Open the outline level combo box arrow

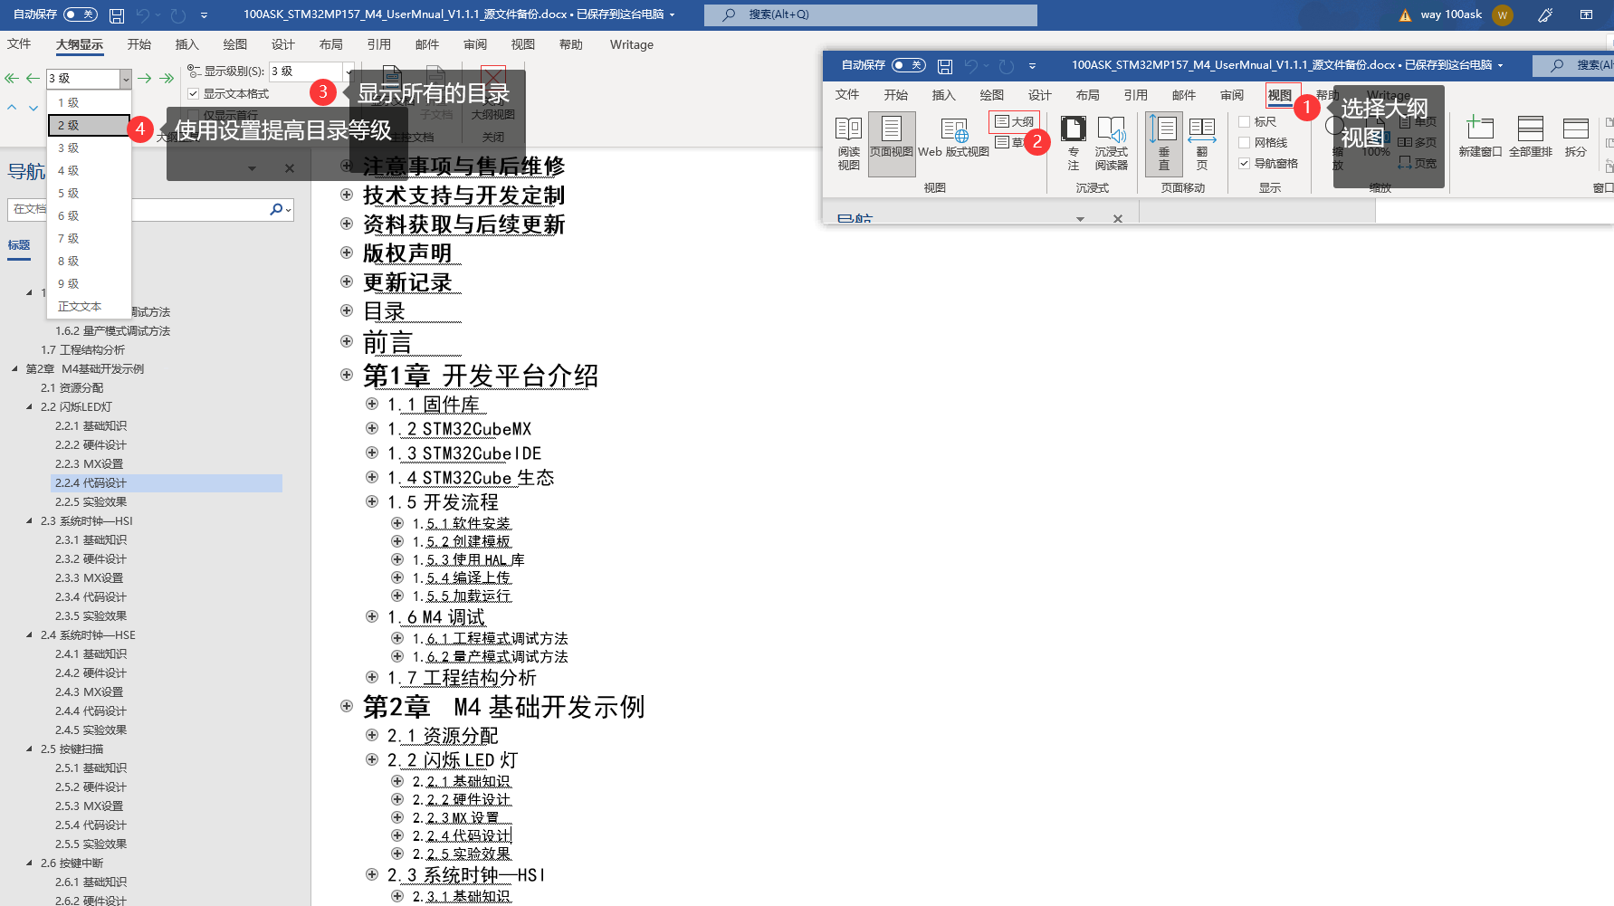click(x=126, y=79)
